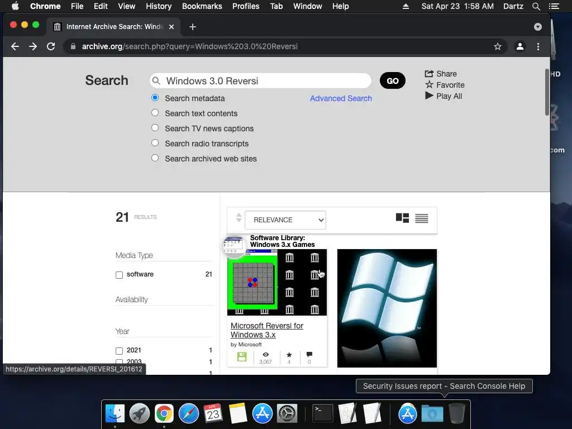Open Launchpad from the dock
Viewport: 572px width, 429px height.
point(139,414)
